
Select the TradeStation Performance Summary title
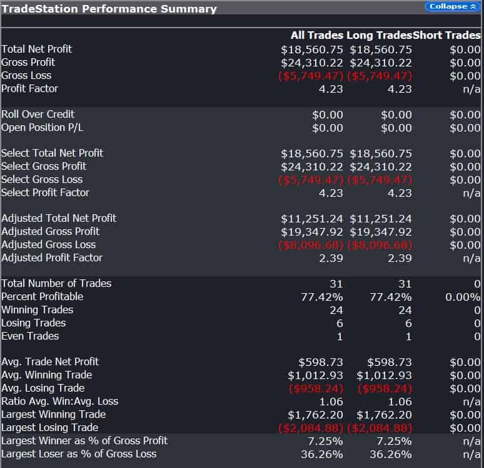point(109,9)
